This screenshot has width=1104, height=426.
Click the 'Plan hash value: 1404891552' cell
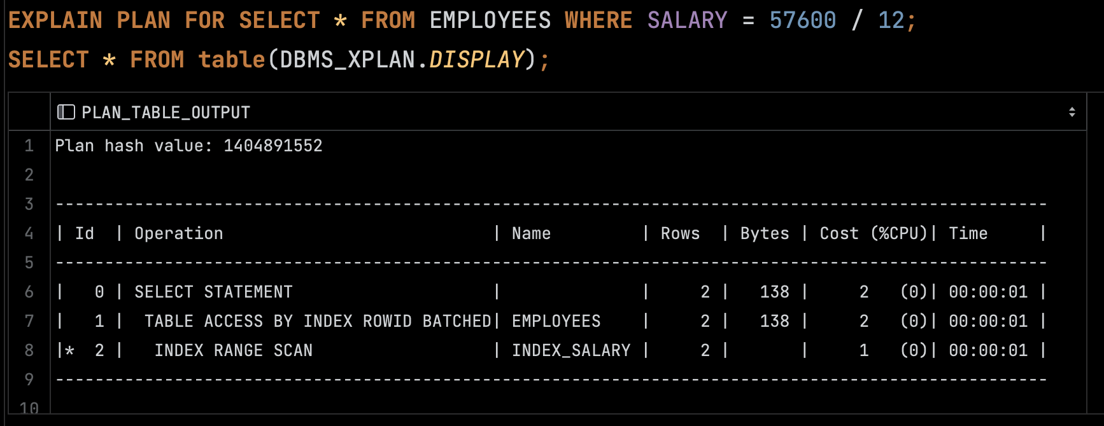pyautogui.click(x=568, y=146)
